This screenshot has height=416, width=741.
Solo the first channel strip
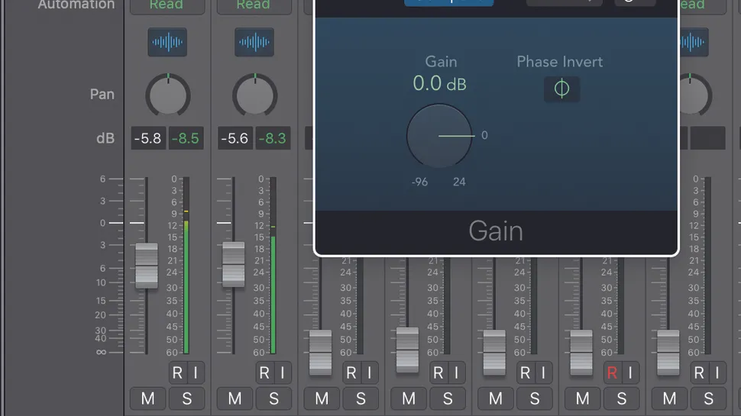coord(186,398)
